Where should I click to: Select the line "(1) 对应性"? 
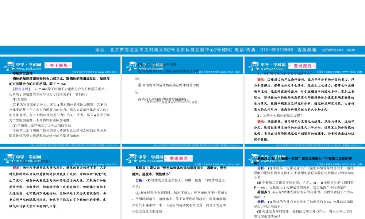[20, 99]
